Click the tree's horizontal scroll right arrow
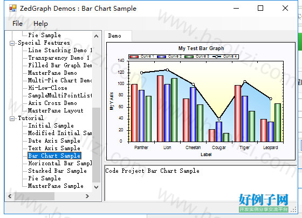Viewport: 302px width, 218px height. [x=87, y=196]
